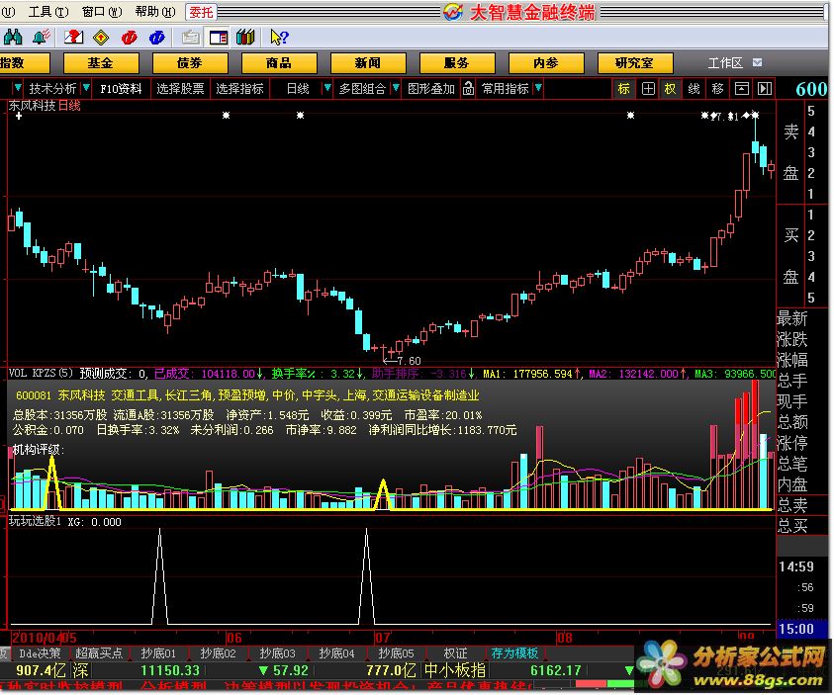Open the 基金 category tab

coord(101,63)
